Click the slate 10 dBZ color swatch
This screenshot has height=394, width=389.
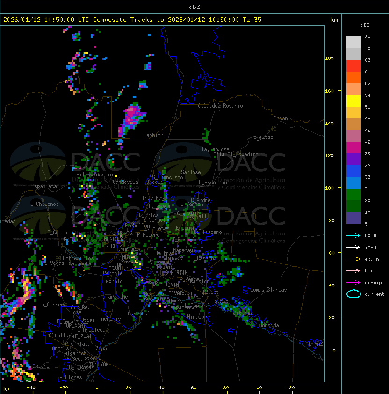click(x=353, y=218)
